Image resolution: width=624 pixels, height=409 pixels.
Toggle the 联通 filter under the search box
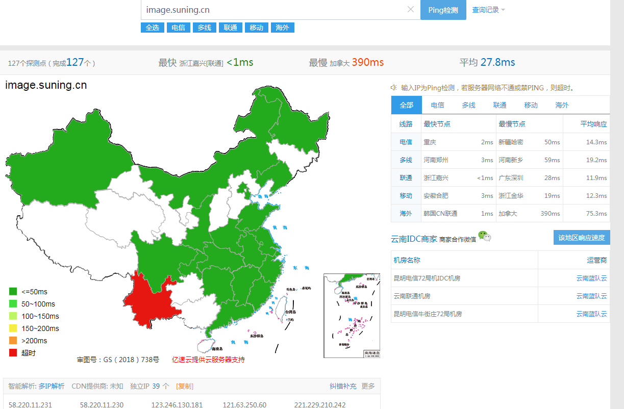pos(231,28)
